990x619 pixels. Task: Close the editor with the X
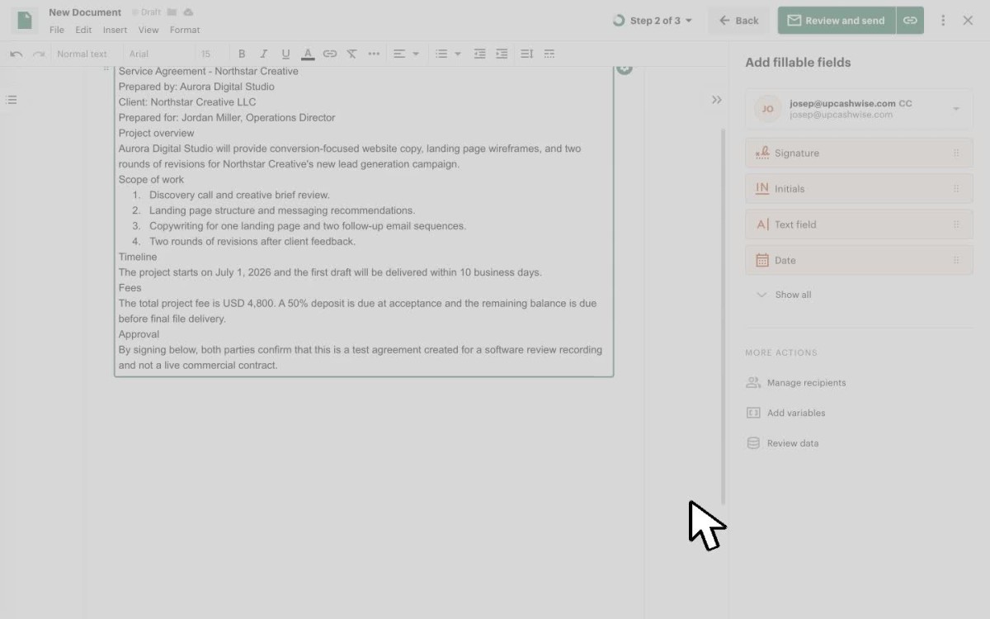968,21
